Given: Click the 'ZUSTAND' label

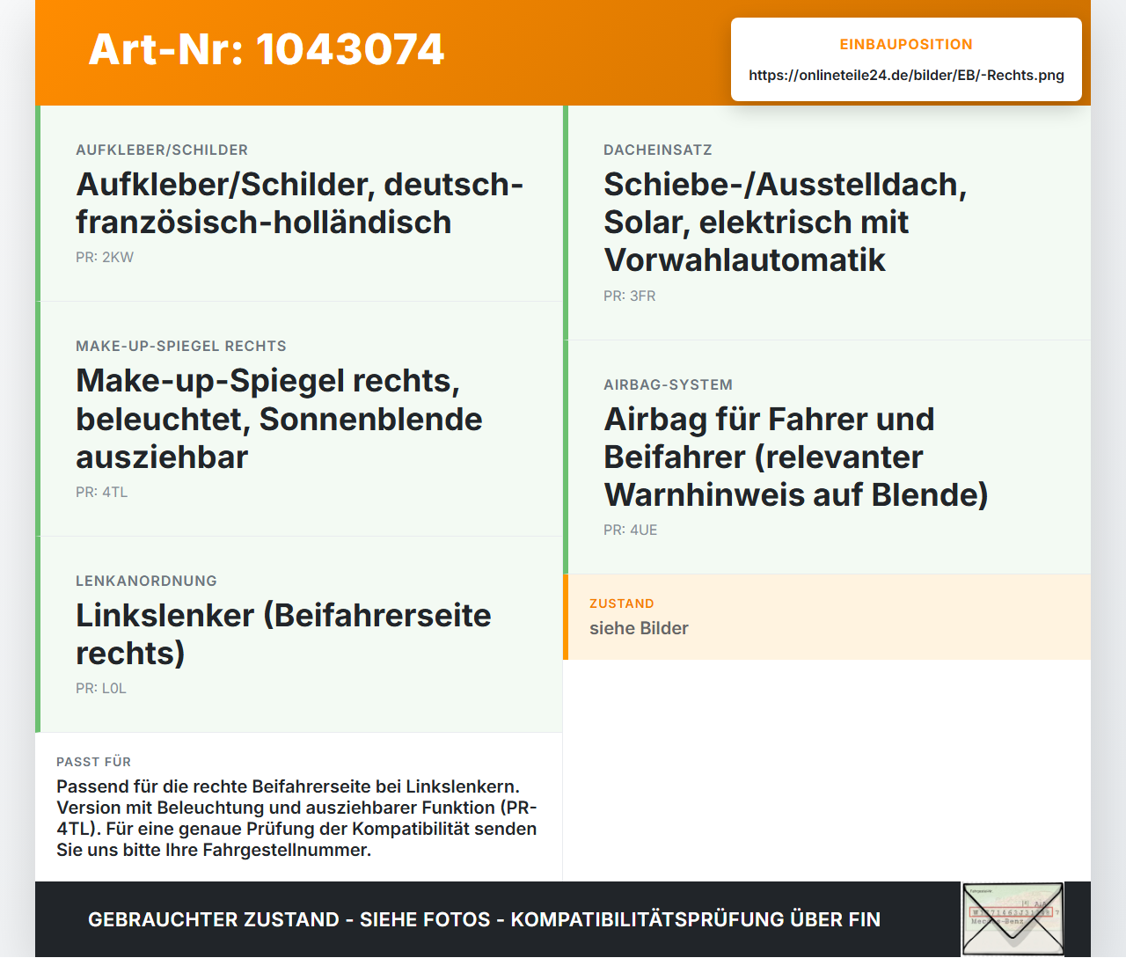Looking at the screenshot, I should point(622,603).
